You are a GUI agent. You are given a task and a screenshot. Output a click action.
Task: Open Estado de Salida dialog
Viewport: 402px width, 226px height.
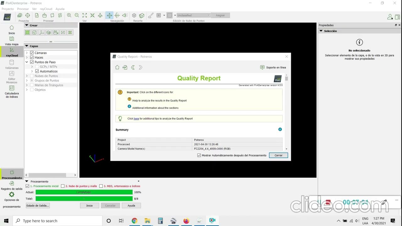(x=38, y=206)
